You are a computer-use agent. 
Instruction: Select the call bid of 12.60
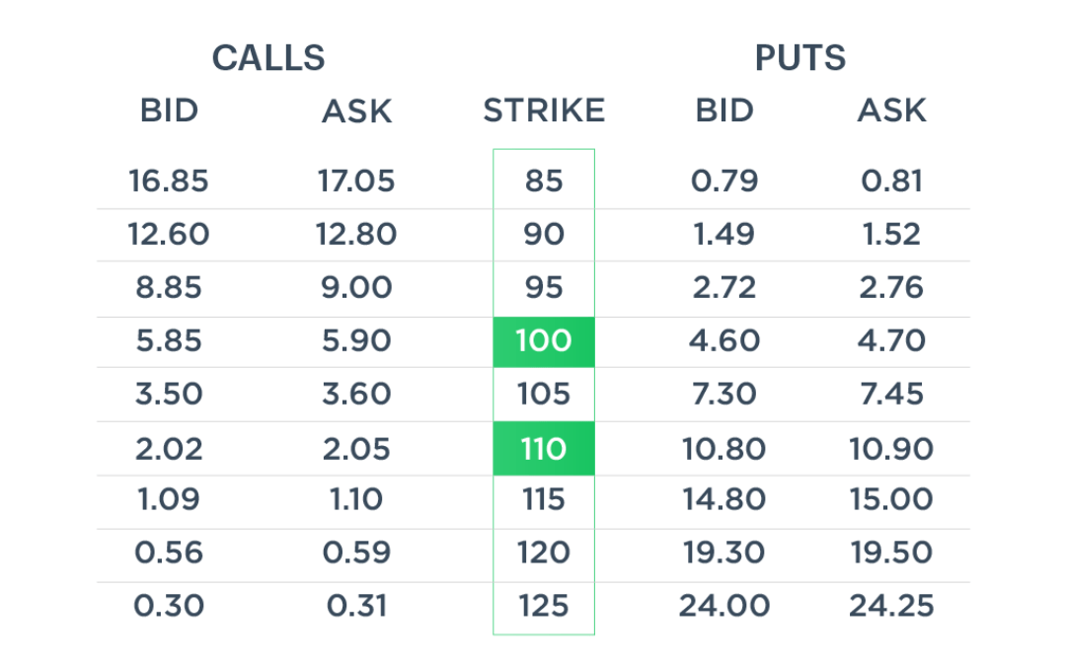pos(169,235)
